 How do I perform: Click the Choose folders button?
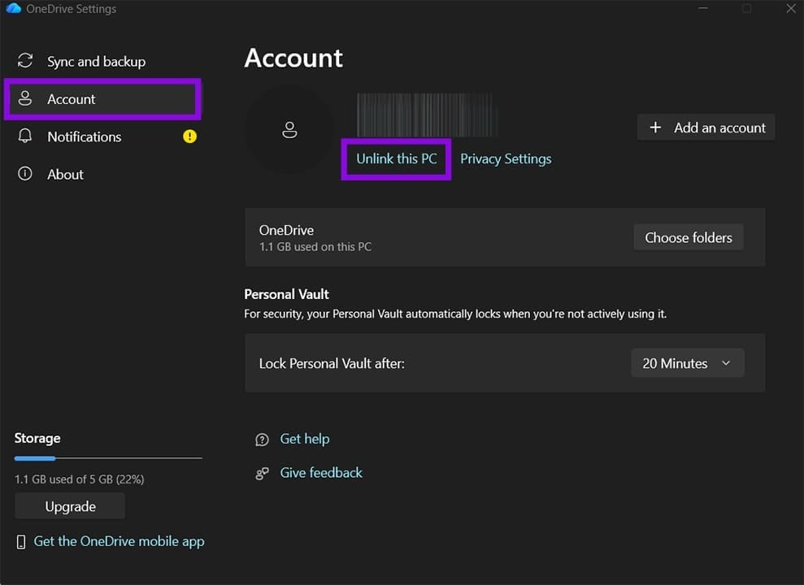[x=689, y=237]
